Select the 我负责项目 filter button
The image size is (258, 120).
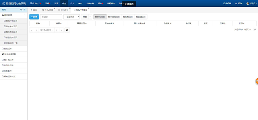128,17
